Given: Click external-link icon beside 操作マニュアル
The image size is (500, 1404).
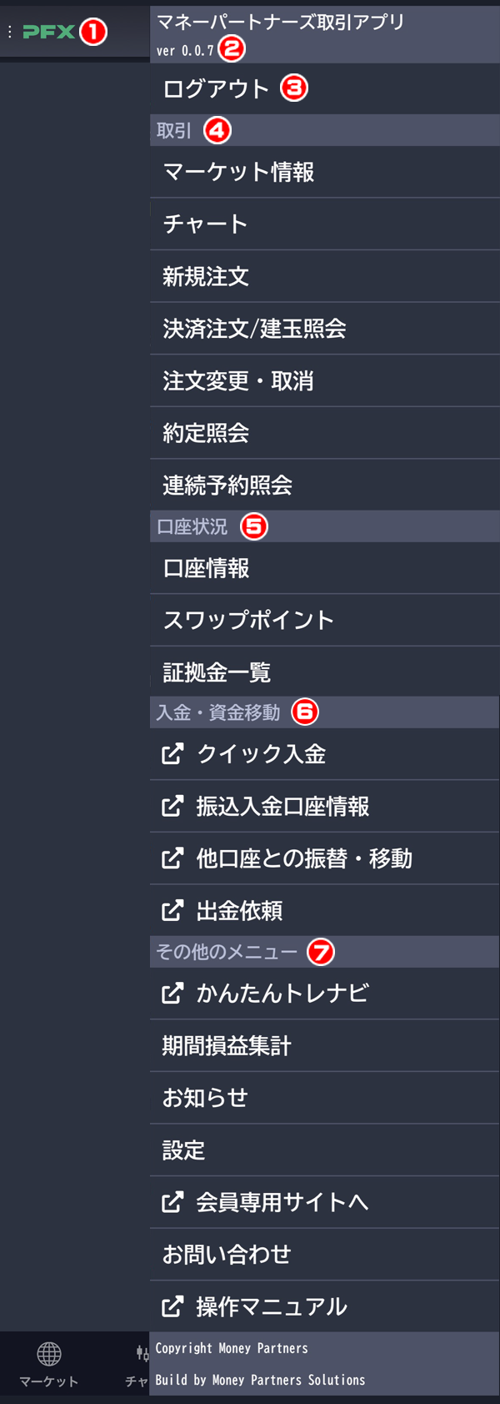Looking at the screenshot, I should [172, 1306].
